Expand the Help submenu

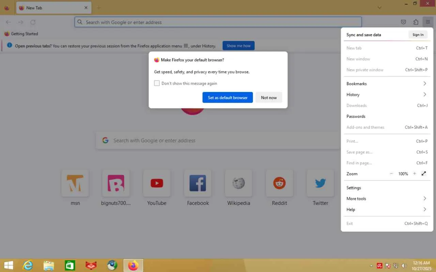[387, 209]
